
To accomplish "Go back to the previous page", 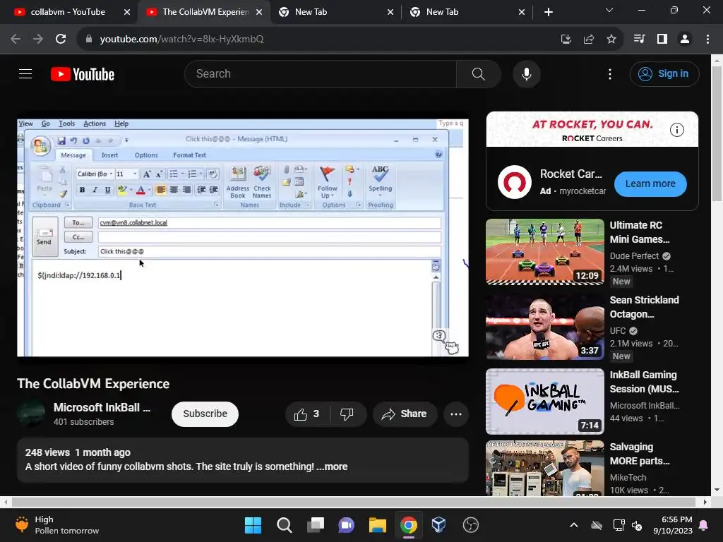I will 16,39.
